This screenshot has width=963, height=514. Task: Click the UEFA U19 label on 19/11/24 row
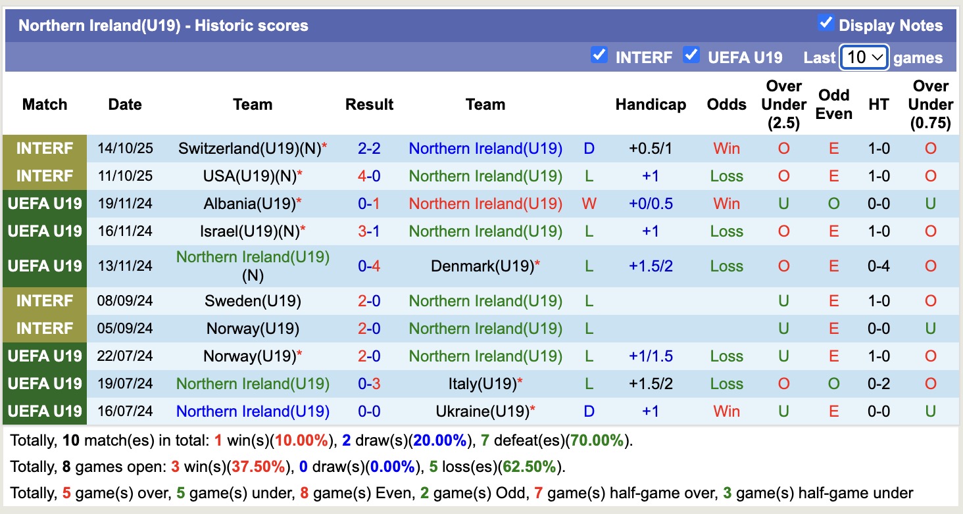click(x=45, y=204)
